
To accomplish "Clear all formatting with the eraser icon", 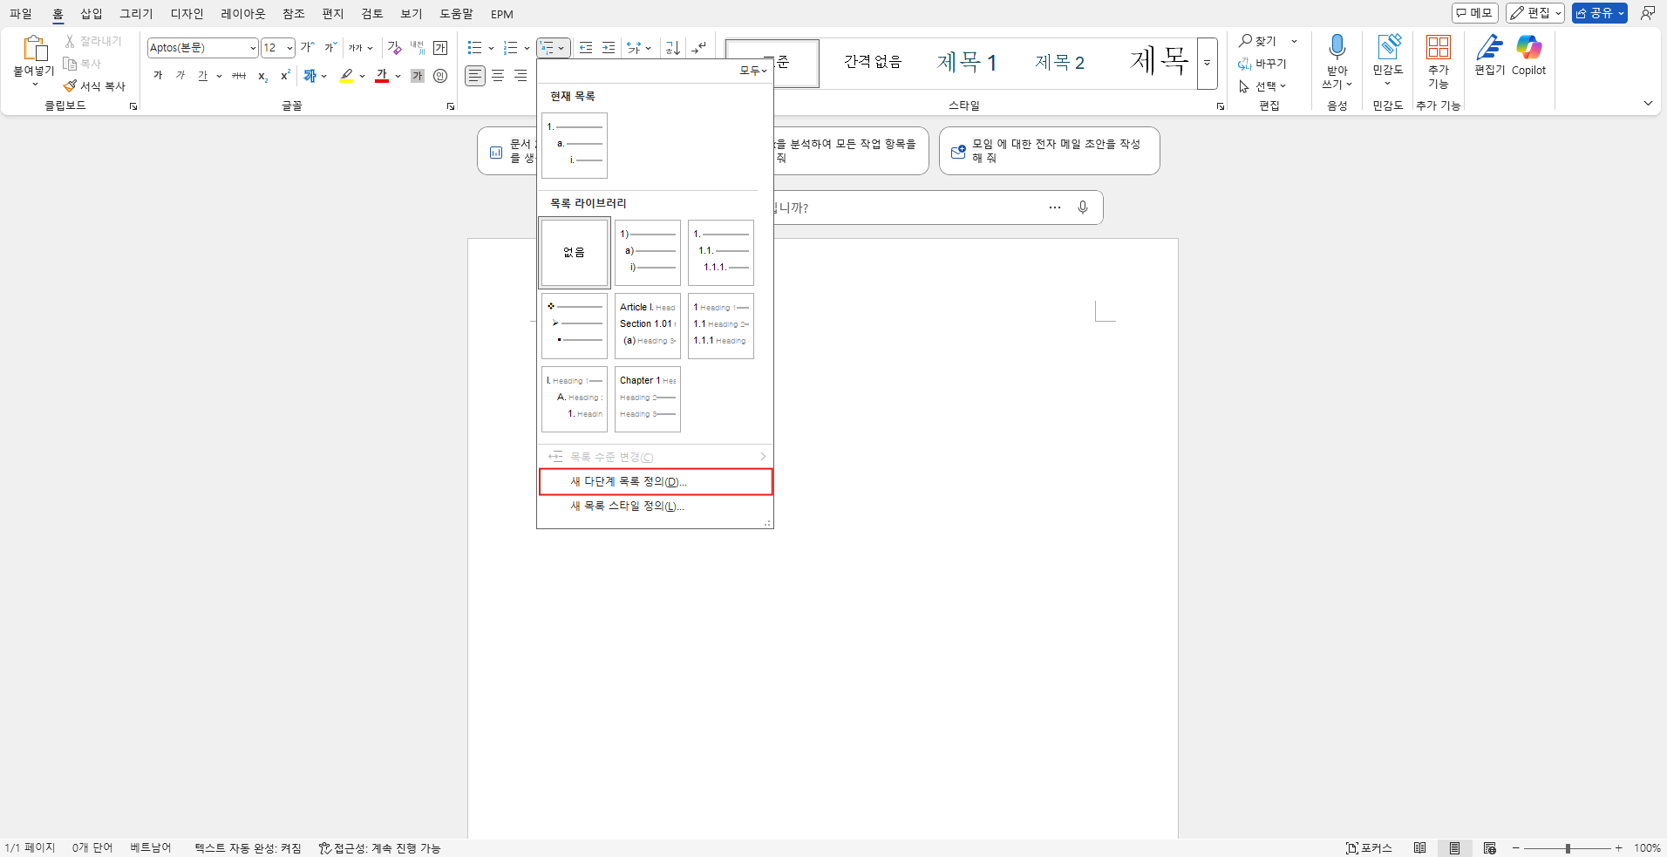I will (394, 47).
